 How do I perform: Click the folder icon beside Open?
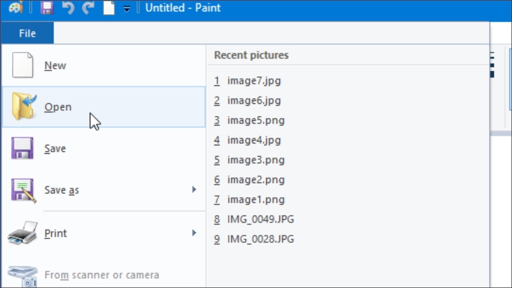point(24,106)
